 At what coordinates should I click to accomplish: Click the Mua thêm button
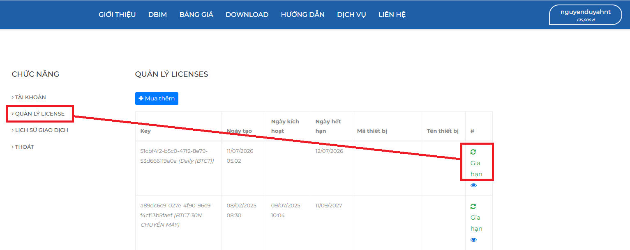click(x=157, y=98)
